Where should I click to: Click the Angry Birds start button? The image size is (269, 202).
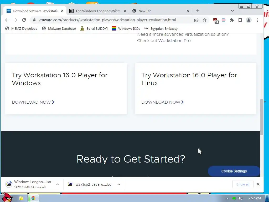(7, 198)
